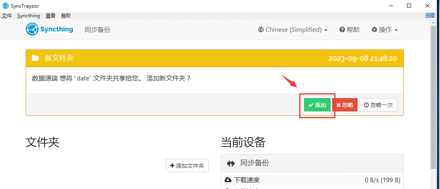Click the 添加文件夹 button

[187, 166]
